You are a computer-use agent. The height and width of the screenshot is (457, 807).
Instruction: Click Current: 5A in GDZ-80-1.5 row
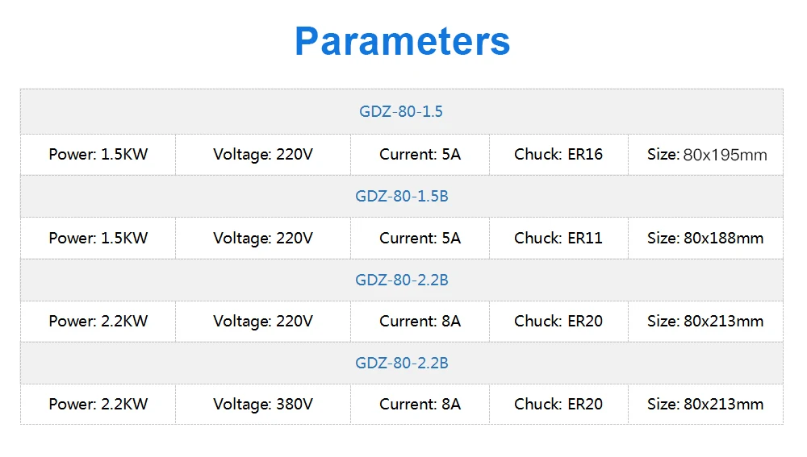point(420,154)
